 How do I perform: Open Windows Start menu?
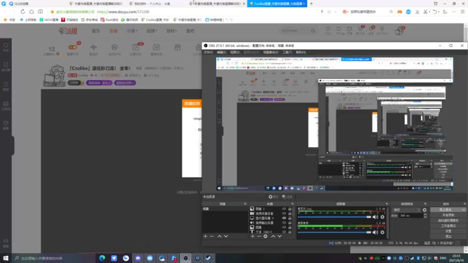pos(6,258)
